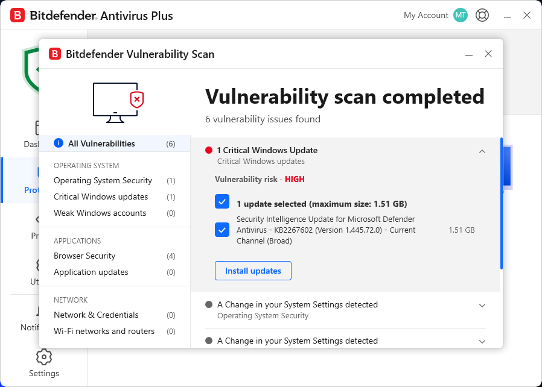Open the support headset icon near My Account
This screenshot has width=542, height=387.
[482, 15]
